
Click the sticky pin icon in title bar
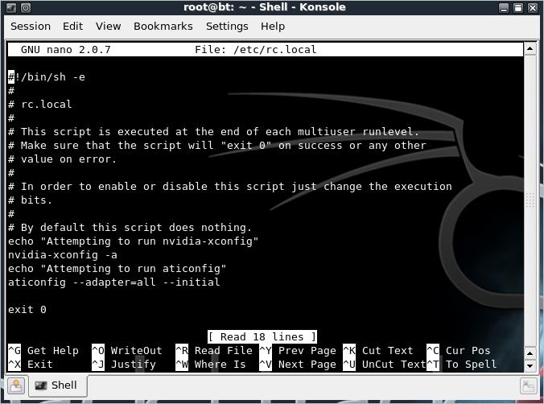pos(26,7)
